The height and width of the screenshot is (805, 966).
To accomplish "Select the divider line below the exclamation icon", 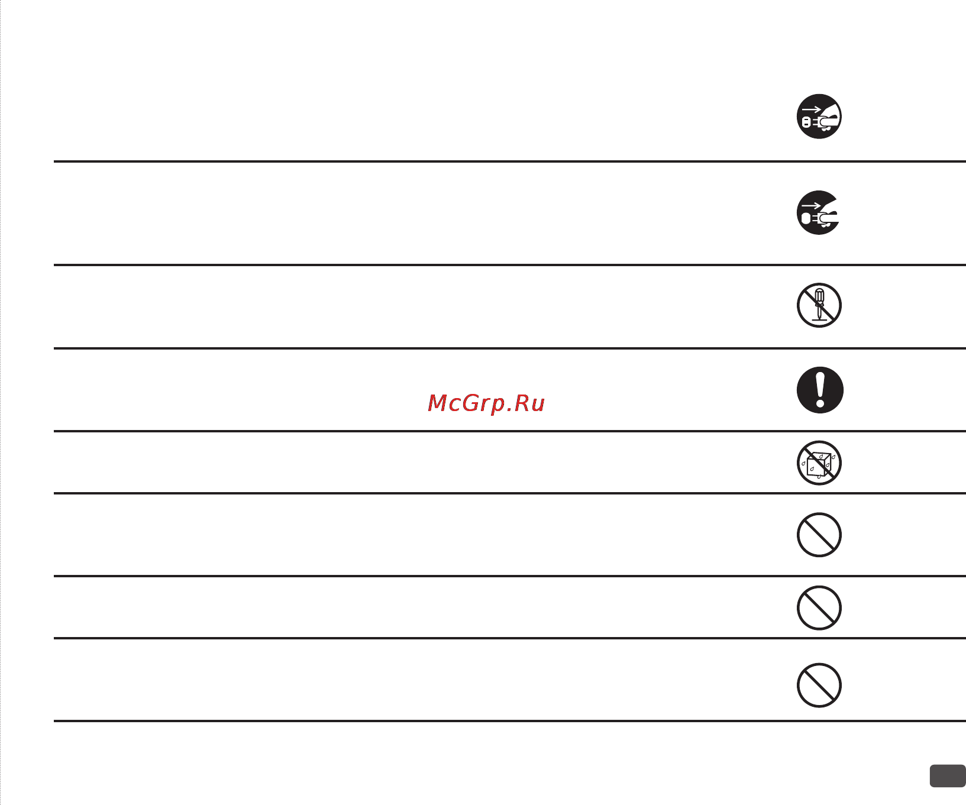I will (x=510, y=431).
